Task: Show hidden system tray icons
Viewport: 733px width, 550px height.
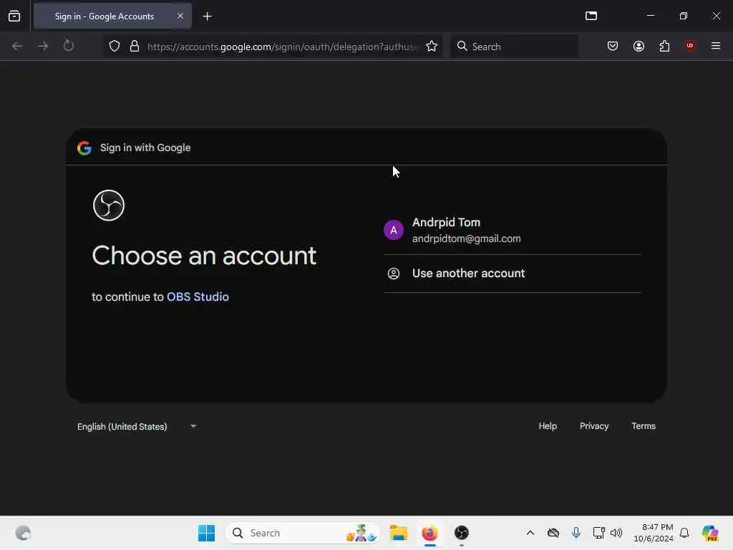Action: [x=530, y=533]
